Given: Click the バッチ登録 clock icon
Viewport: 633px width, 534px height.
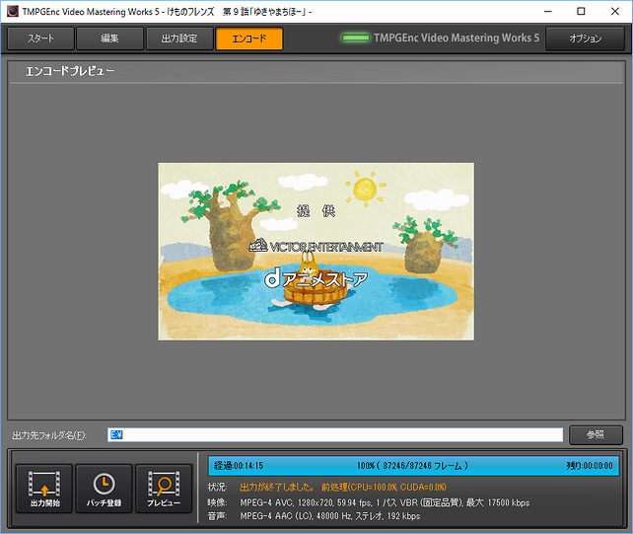Looking at the screenshot, I should point(104,484).
